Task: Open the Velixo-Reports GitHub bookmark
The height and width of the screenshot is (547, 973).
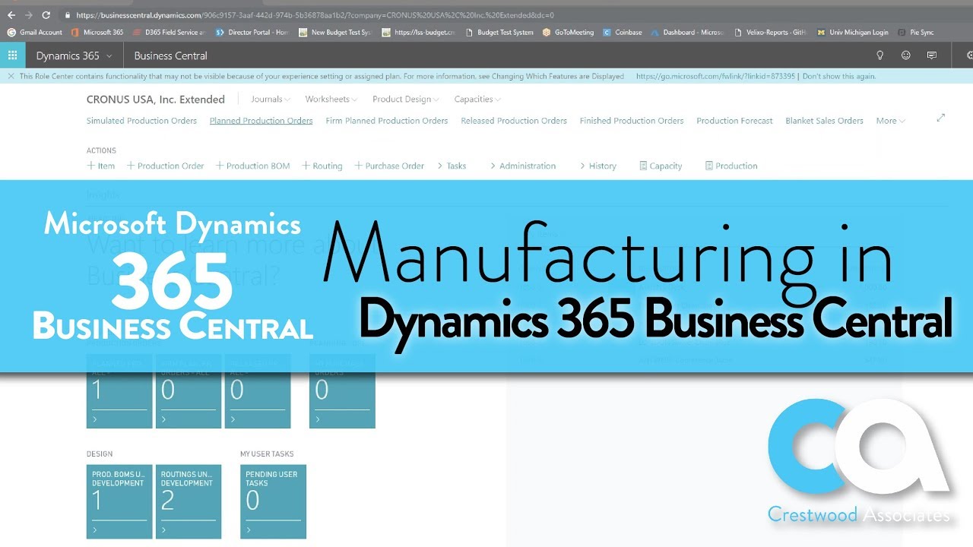Action: 770,33
